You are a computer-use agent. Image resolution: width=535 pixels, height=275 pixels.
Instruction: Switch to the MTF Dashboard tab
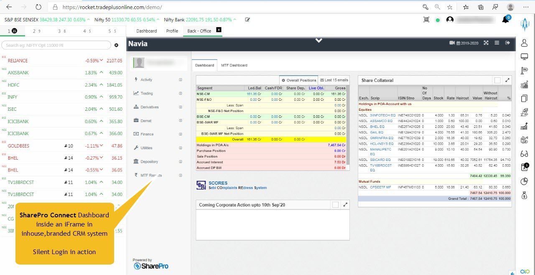(x=234, y=65)
